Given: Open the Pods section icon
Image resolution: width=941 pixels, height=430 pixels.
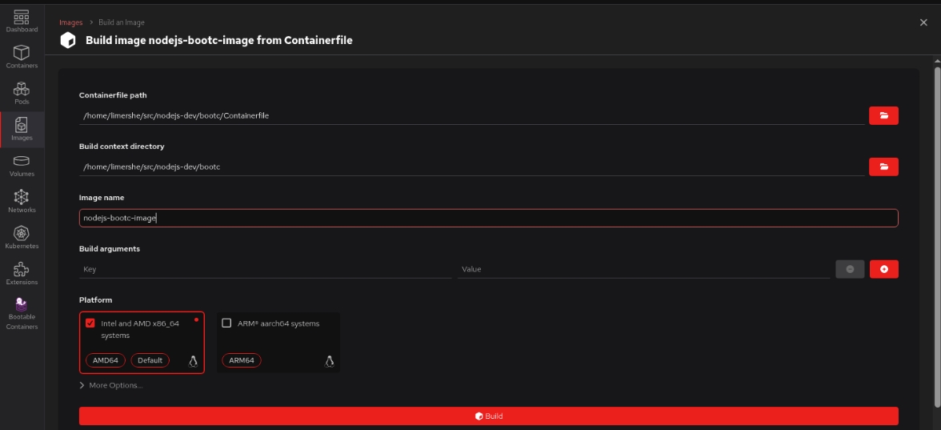Looking at the screenshot, I should point(22,92).
